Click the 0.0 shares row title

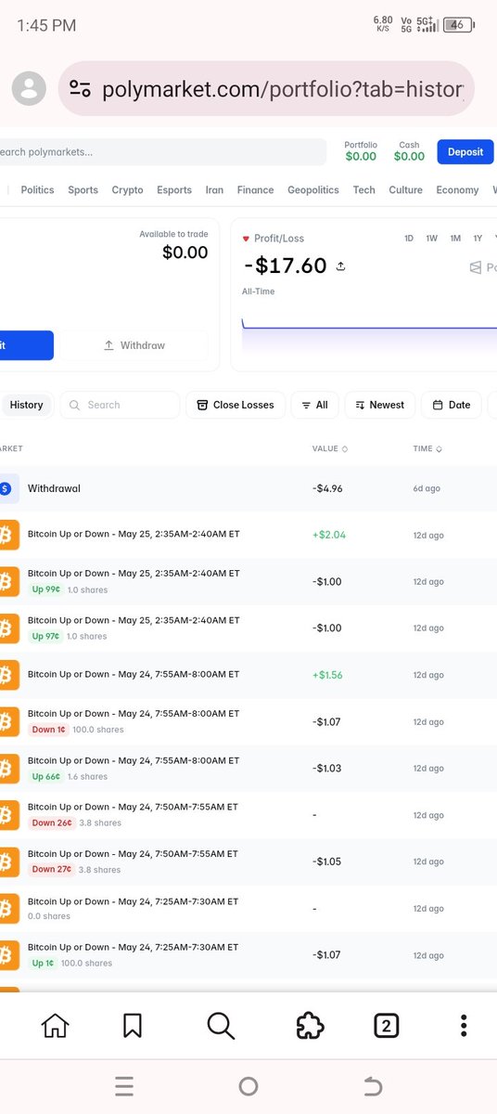tap(133, 901)
